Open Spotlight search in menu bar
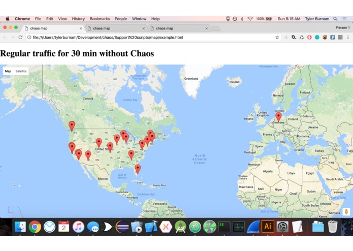Screen dimensions: 353x251 (335, 19)
